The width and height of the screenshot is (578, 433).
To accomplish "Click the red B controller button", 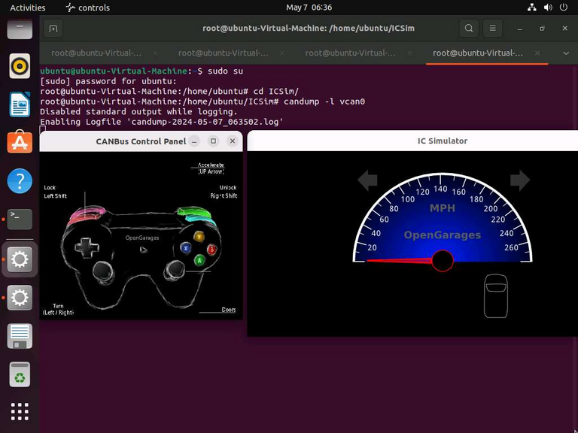I will coord(211,250).
